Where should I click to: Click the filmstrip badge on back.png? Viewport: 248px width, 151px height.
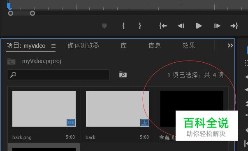pyautogui.click(x=71, y=123)
